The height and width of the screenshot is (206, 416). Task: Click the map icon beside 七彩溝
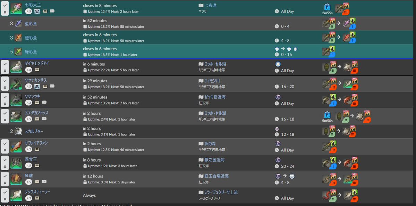coord(201,5)
